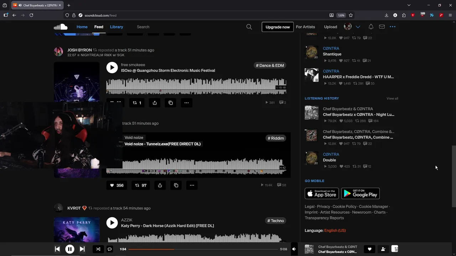Open Transparency Reports link
The height and width of the screenshot is (256, 456).
pyautogui.click(x=324, y=218)
